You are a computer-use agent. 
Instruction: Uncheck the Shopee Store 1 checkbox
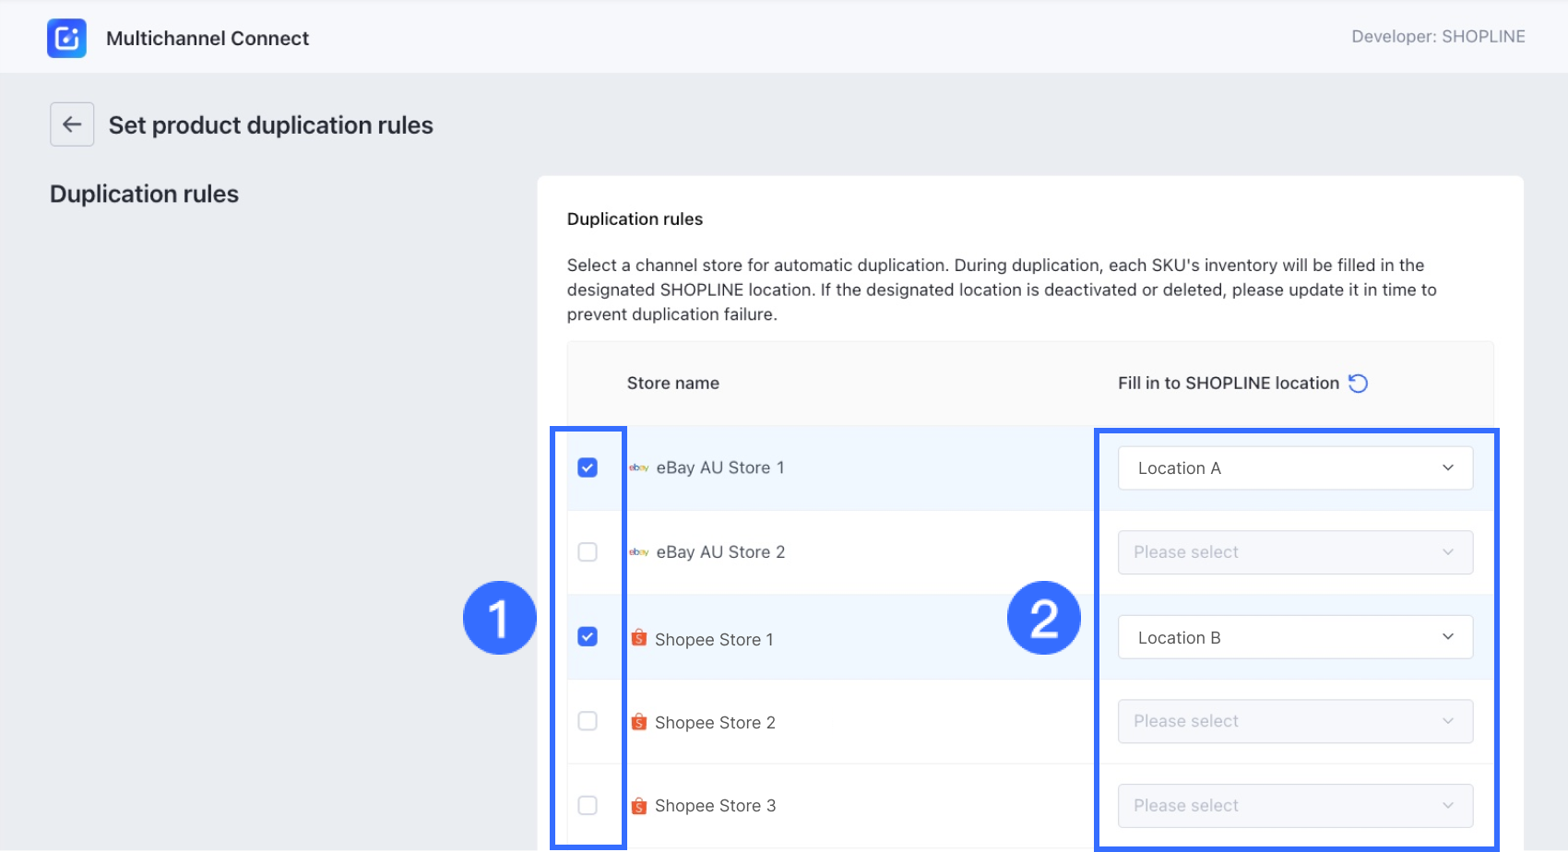[x=588, y=636]
